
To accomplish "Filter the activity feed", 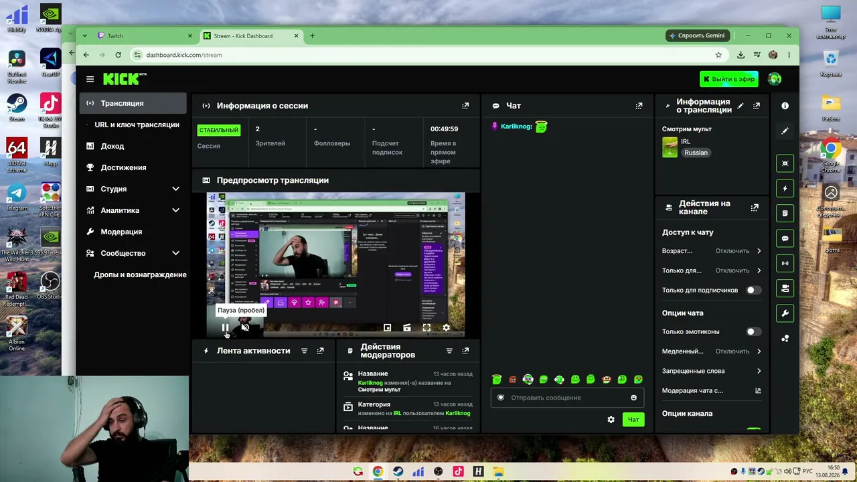I will pyautogui.click(x=304, y=351).
